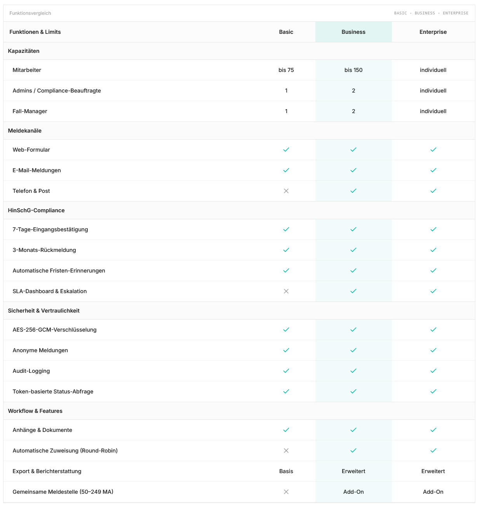Click the Meldekanäle section heading

(x=25, y=131)
